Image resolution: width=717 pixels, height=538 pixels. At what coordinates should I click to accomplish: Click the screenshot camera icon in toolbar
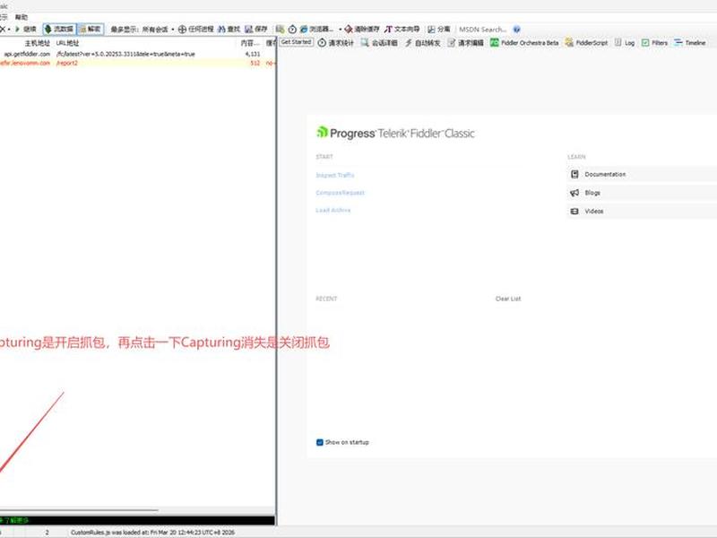pos(280,30)
